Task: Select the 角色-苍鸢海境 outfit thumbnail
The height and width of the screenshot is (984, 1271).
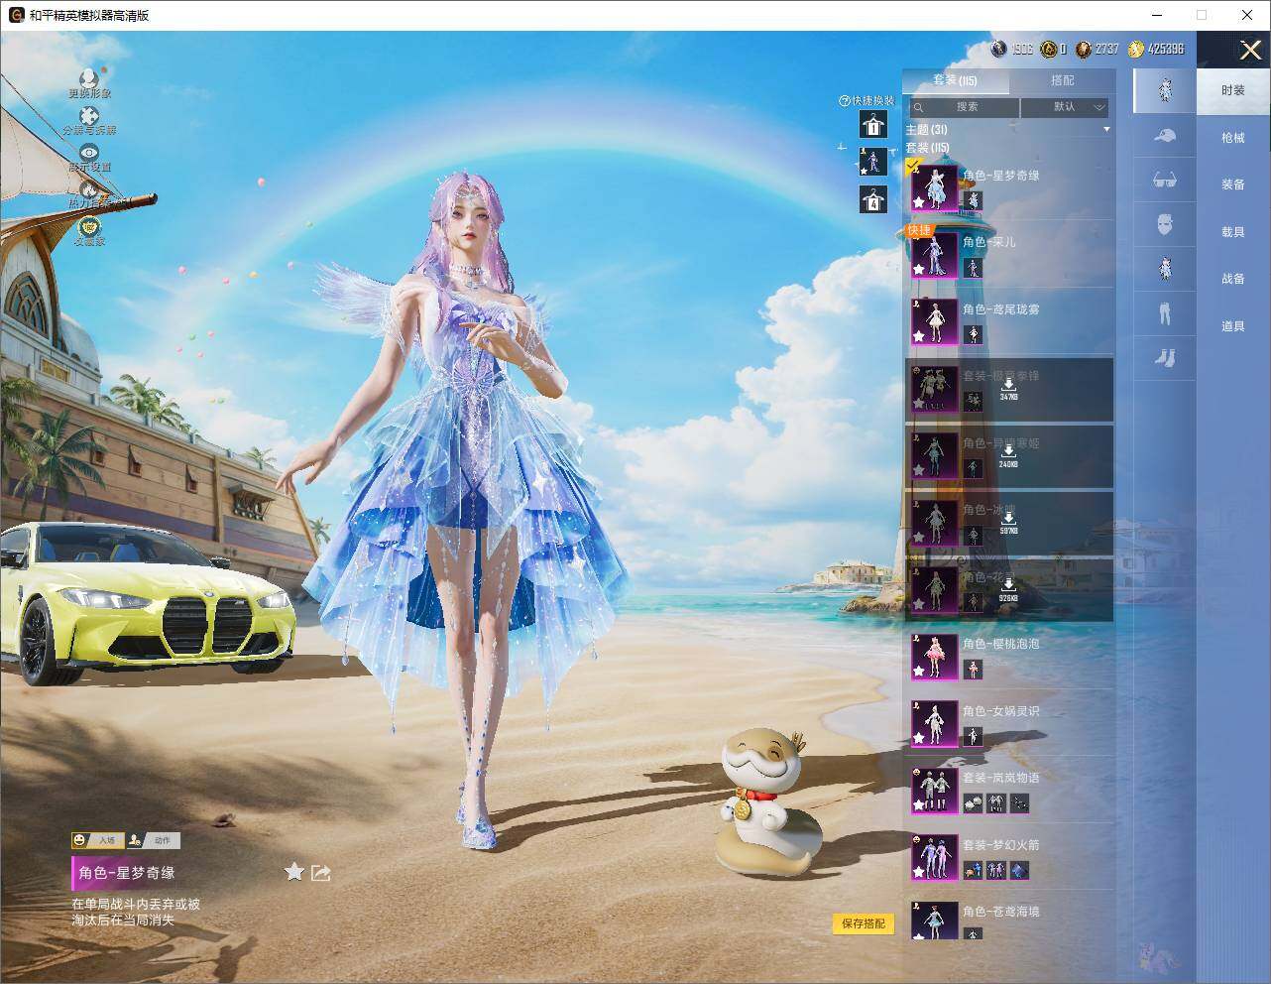Action: point(935,922)
